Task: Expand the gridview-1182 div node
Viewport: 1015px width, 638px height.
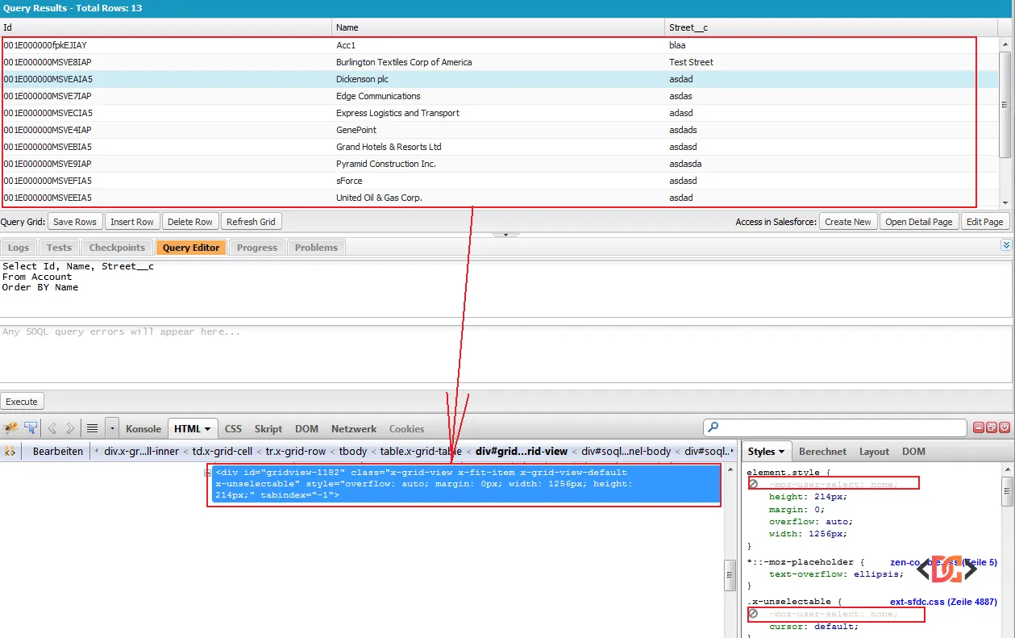Action: pyautogui.click(x=207, y=473)
